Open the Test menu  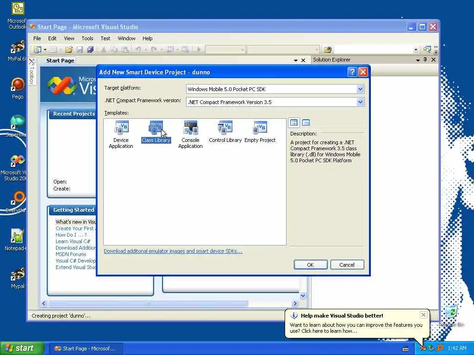tap(106, 38)
